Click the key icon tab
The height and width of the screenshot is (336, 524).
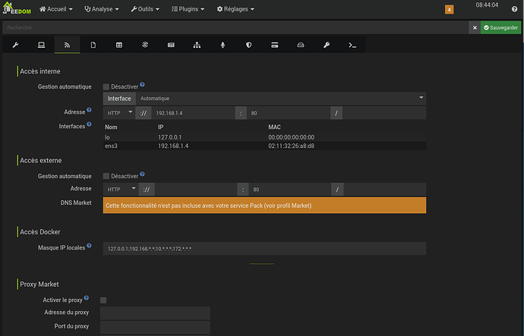pos(326,46)
